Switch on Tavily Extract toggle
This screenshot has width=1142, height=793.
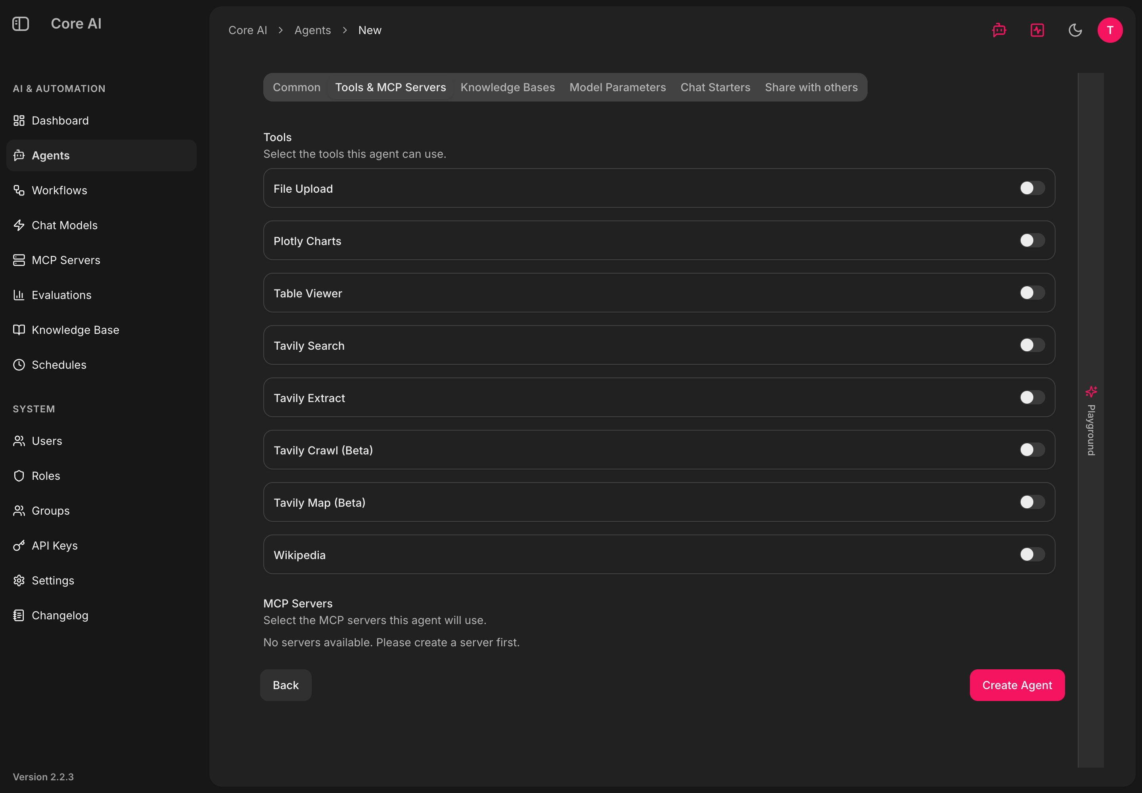point(1032,398)
